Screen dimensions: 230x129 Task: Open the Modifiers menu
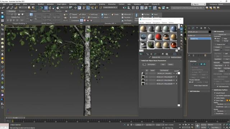coord(41,4)
